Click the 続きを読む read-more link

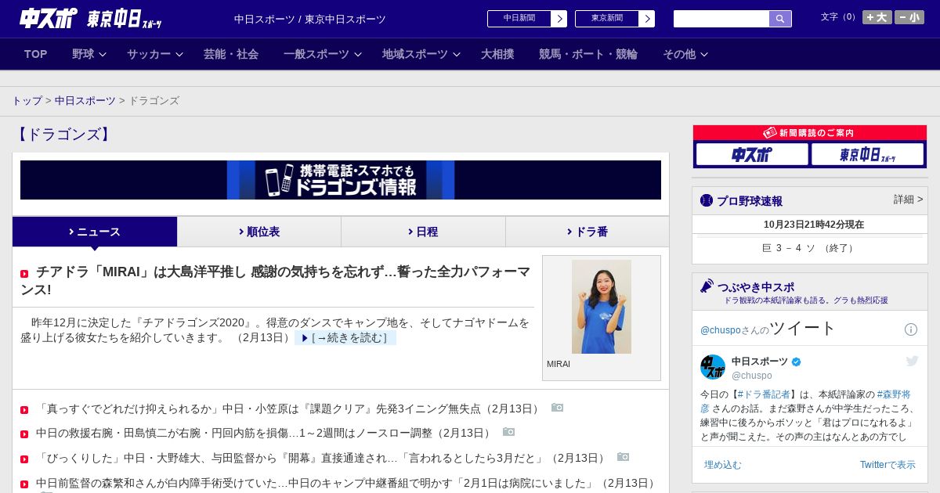345,338
